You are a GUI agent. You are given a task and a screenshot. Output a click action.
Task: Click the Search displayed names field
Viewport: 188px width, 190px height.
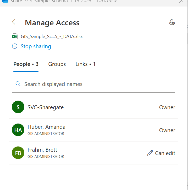click(97, 84)
